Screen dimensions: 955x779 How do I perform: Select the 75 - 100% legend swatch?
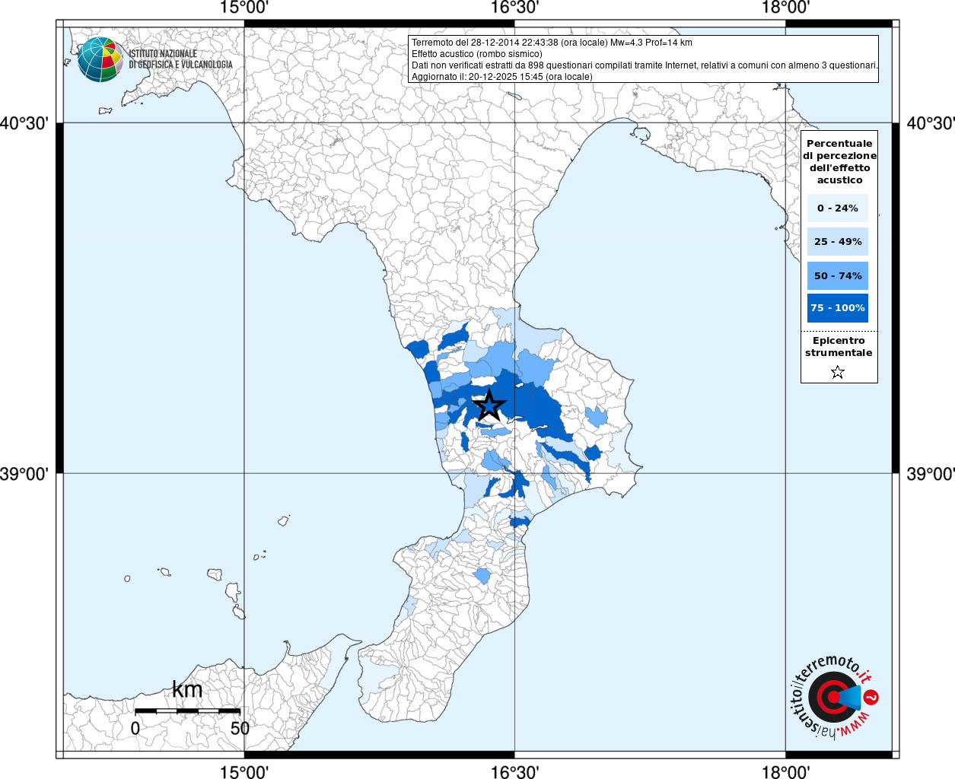click(x=838, y=308)
